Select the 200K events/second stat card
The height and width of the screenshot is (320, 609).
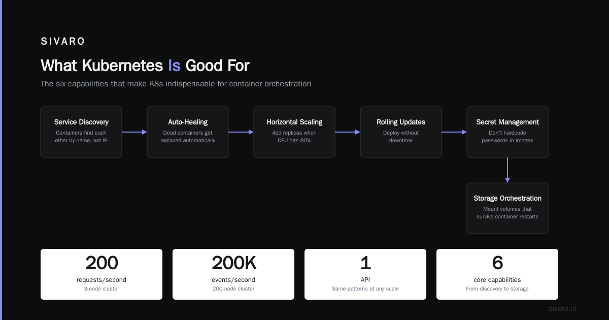(233, 274)
